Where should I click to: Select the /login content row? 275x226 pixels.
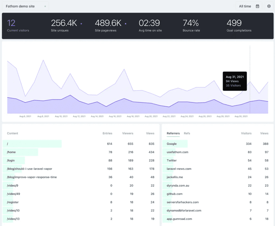pyautogui.click(x=11, y=160)
